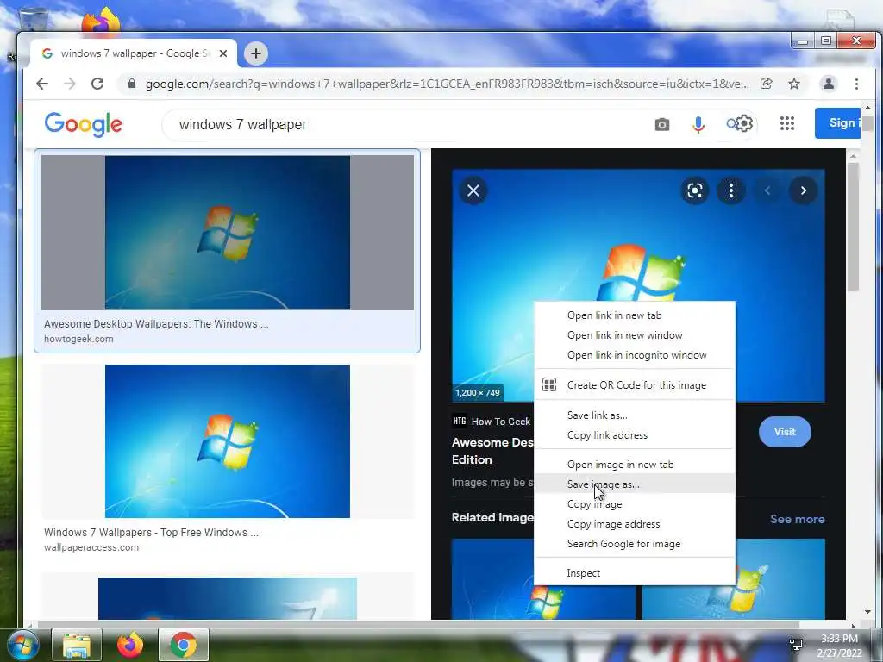
Task: Open the Google apps grid
Action: pos(787,123)
